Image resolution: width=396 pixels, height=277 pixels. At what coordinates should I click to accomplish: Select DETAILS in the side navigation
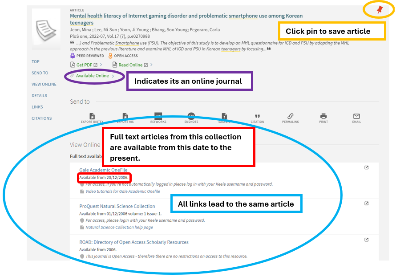40,96
